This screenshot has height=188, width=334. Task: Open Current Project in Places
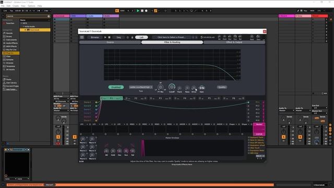(12, 86)
